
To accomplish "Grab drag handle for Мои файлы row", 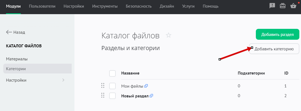I will 103,86.
